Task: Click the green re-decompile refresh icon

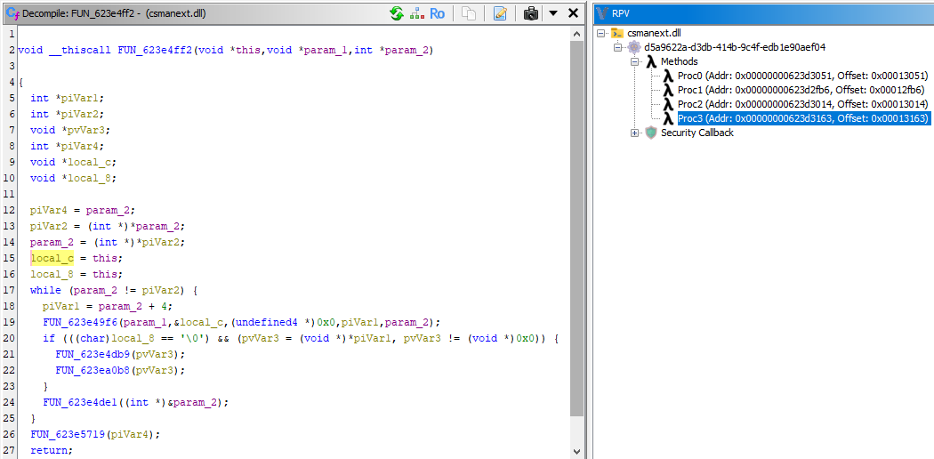Action: pos(397,13)
